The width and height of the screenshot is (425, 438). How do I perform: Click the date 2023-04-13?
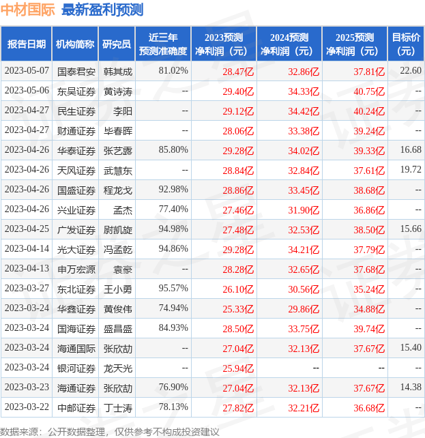coord(27,268)
